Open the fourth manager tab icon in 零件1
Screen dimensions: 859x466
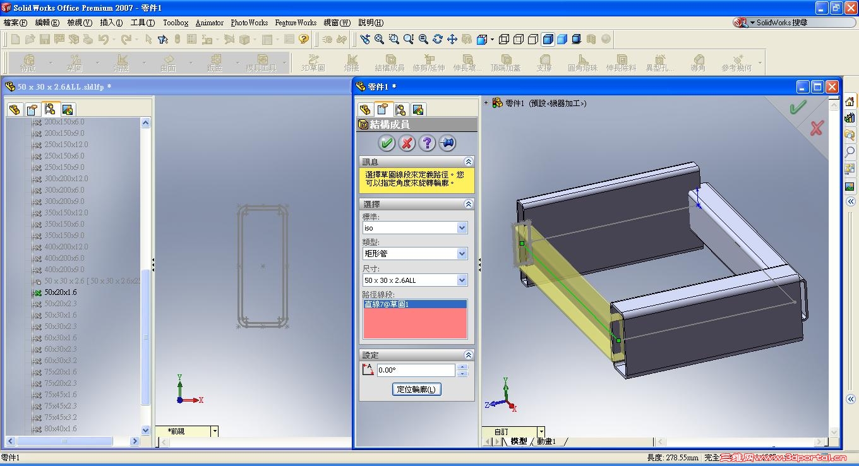tap(418, 109)
